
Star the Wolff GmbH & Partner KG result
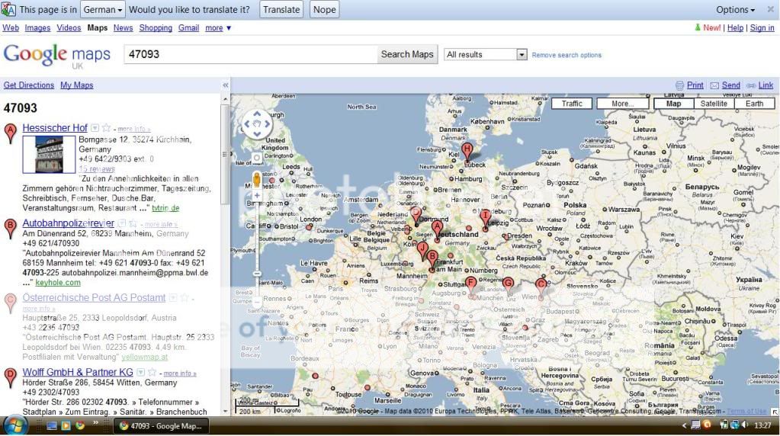click(x=152, y=373)
